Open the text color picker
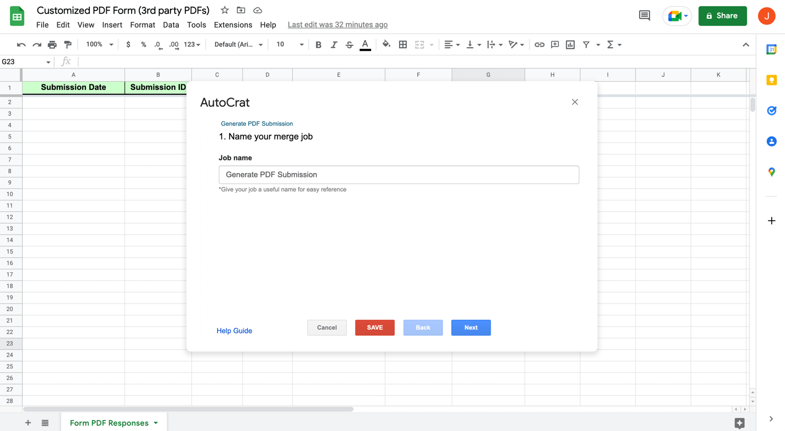Image resolution: width=785 pixels, height=431 pixels. coord(365,45)
